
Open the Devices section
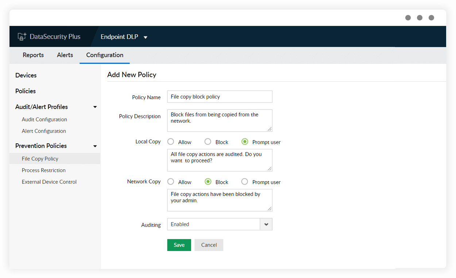[x=26, y=75]
